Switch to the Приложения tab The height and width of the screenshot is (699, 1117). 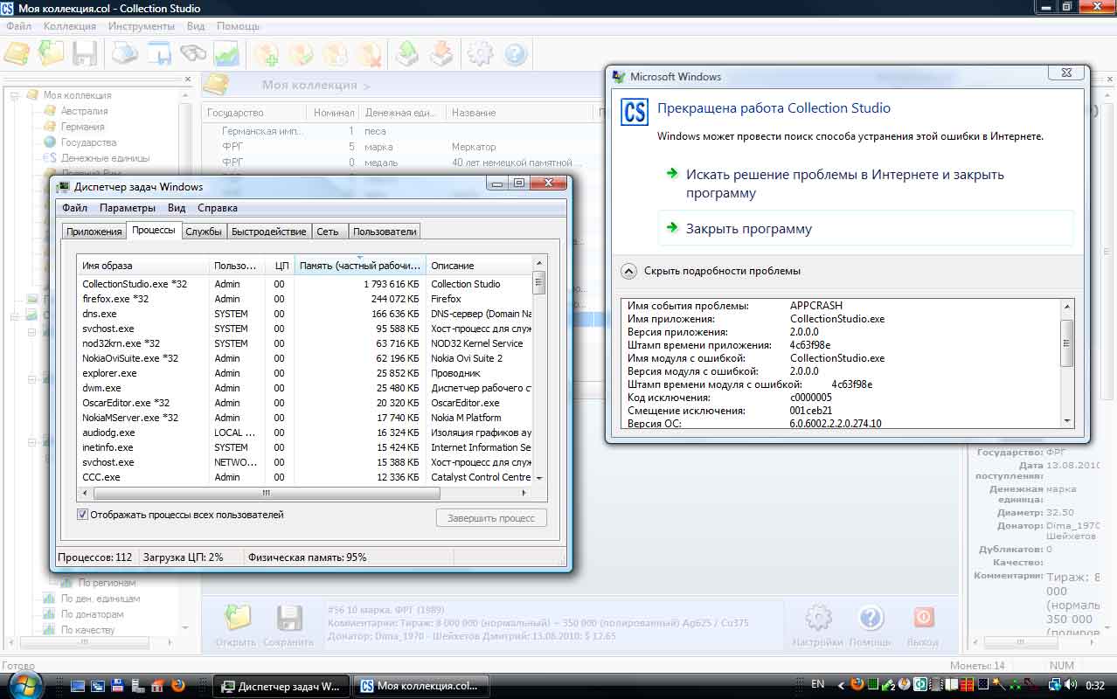[x=94, y=232]
